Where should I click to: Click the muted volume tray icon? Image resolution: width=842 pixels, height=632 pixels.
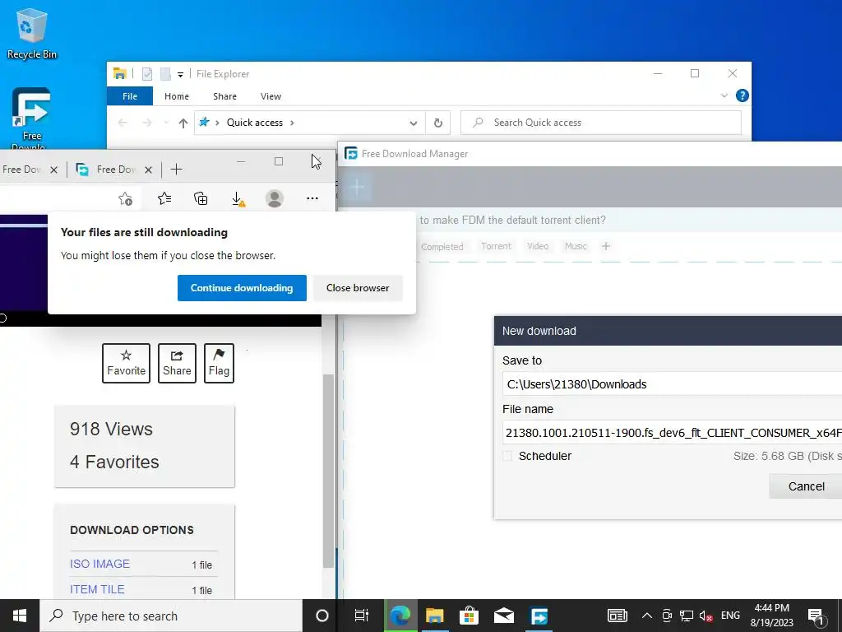(x=706, y=616)
